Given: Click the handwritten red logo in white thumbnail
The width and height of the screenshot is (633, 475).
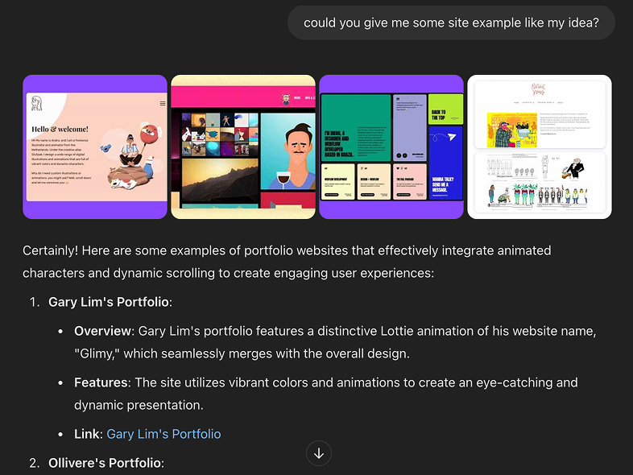Looking at the screenshot, I should (x=539, y=88).
